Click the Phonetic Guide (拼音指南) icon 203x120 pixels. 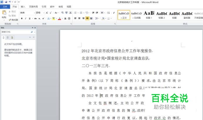[x=66, y=13]
